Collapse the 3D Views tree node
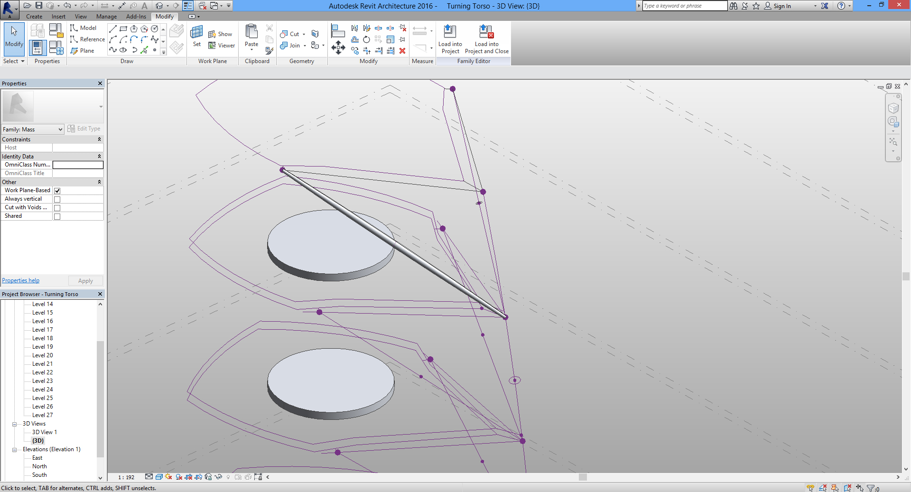 pos(15,424)
